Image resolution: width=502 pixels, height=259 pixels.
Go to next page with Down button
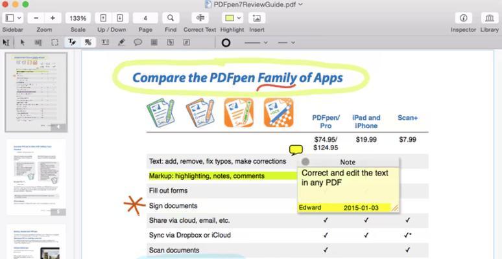(x=120, y=18)
